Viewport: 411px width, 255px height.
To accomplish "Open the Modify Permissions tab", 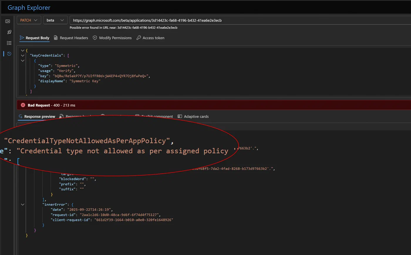I will pos(112,38).
